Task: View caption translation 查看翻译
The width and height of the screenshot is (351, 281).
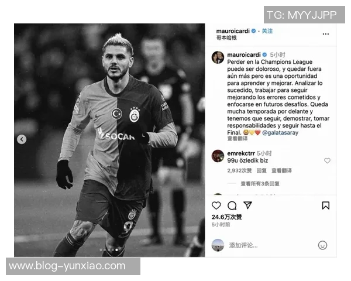Action: pos(238,139)
